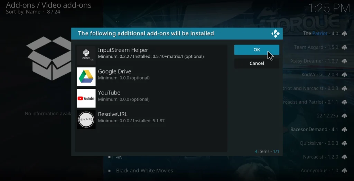Click cloud icon next to The Patriot

click(x=344, y=34)
